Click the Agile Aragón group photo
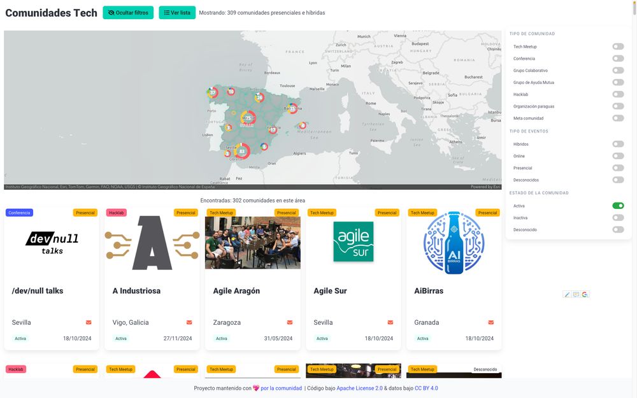Screen dimensions: 637x398 click(253, 243)
